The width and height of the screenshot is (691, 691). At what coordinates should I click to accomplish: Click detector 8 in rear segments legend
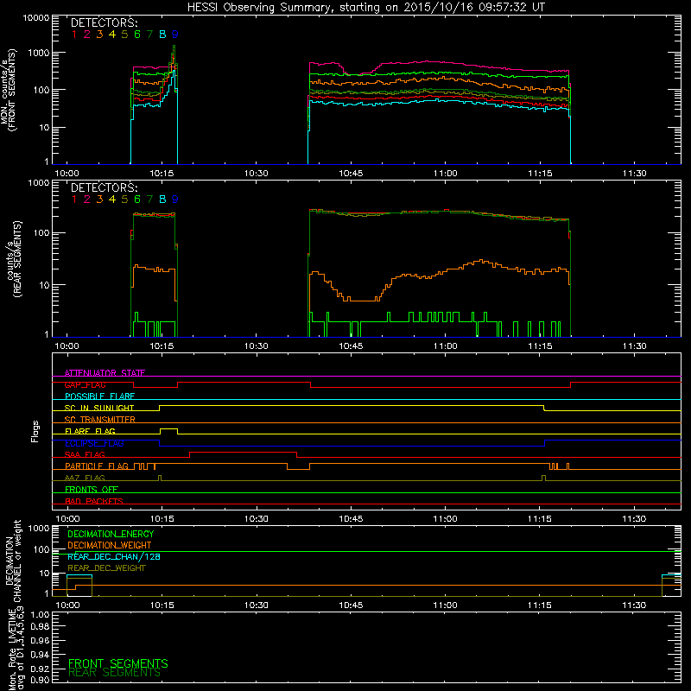point(162,200)
